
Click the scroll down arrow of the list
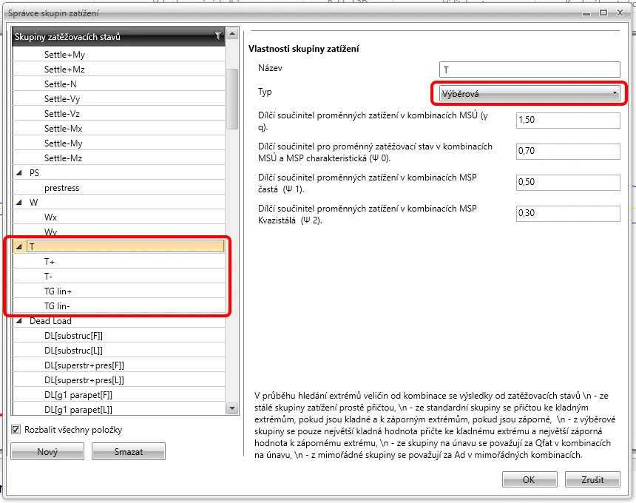tap(232, 408)
